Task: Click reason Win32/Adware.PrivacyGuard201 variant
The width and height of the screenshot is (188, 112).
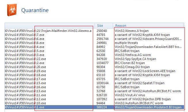Action: point(148,39)
